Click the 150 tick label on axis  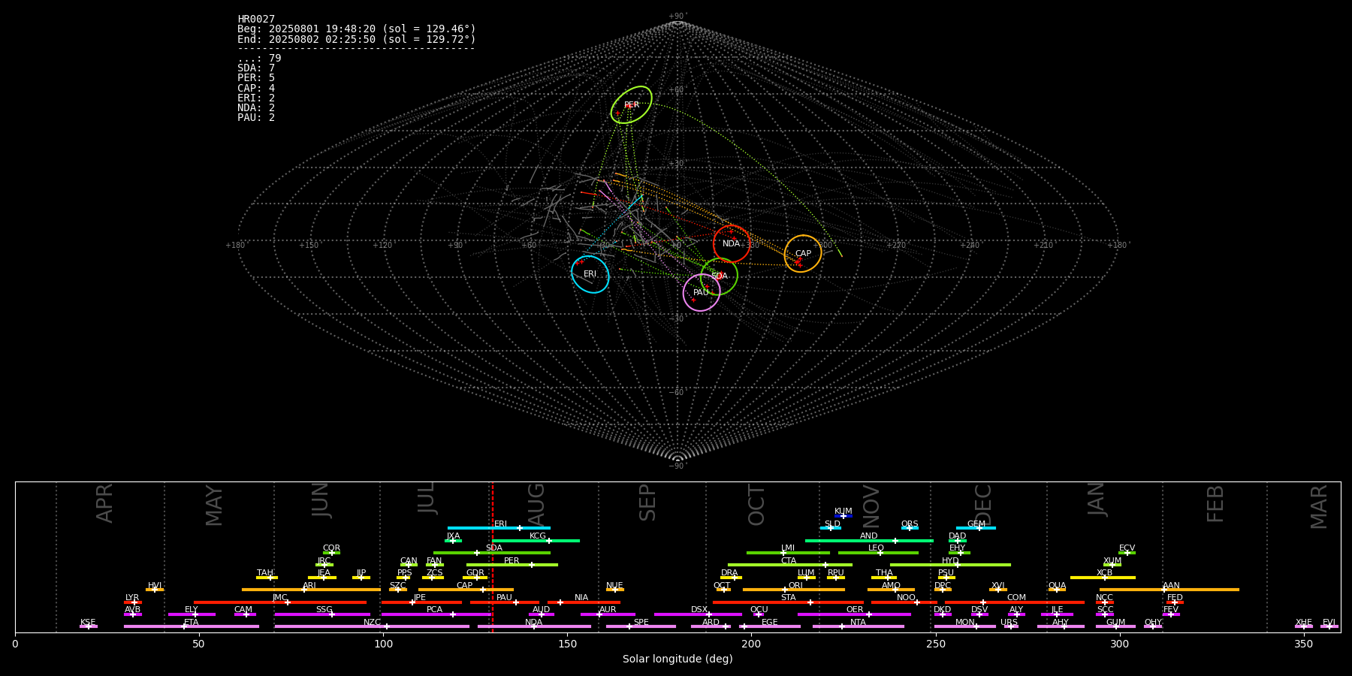tap(567, 644)
